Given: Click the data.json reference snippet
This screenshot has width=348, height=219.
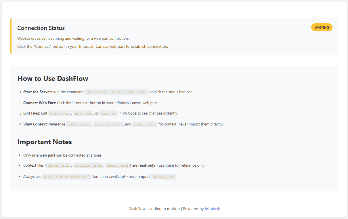Looking at the screenshot, I should pyautogui.click(x=79, y=124).
